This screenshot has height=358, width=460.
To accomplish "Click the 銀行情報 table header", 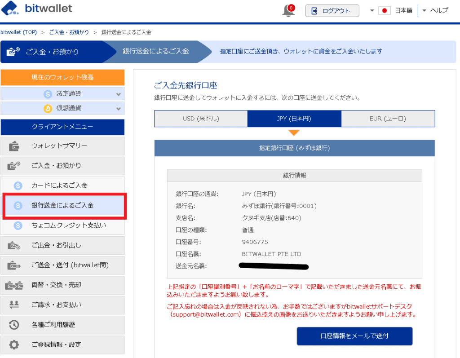I will (295, 176).
